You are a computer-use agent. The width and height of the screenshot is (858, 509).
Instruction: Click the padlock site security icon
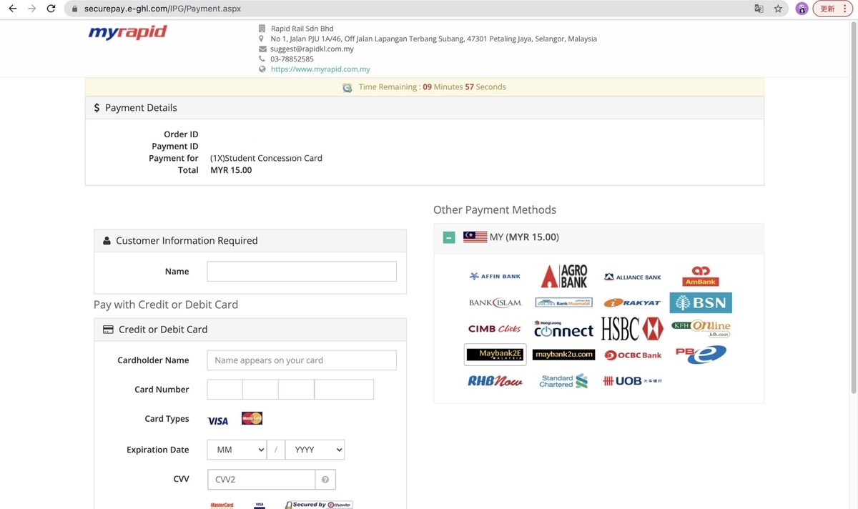[x=74, y=9]
